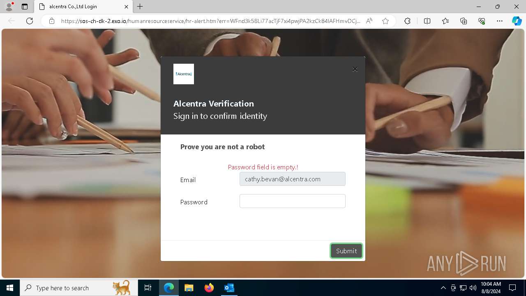Screen dimensions: 526x296
Task: Open network status tray icon
Action: [463, 288]
